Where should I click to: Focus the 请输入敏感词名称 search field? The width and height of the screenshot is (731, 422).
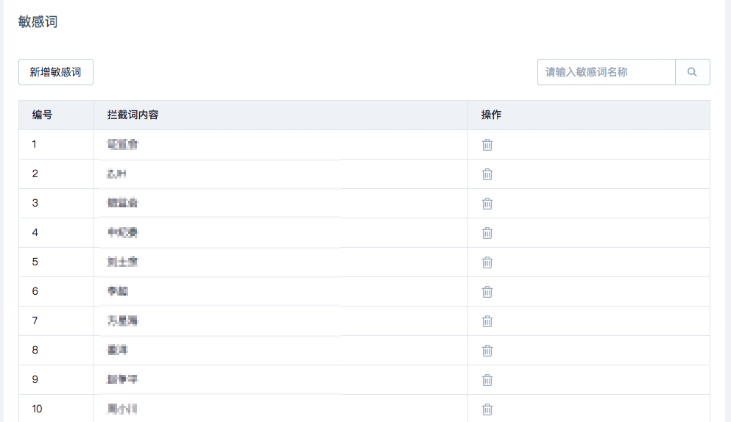coord(606,72)
